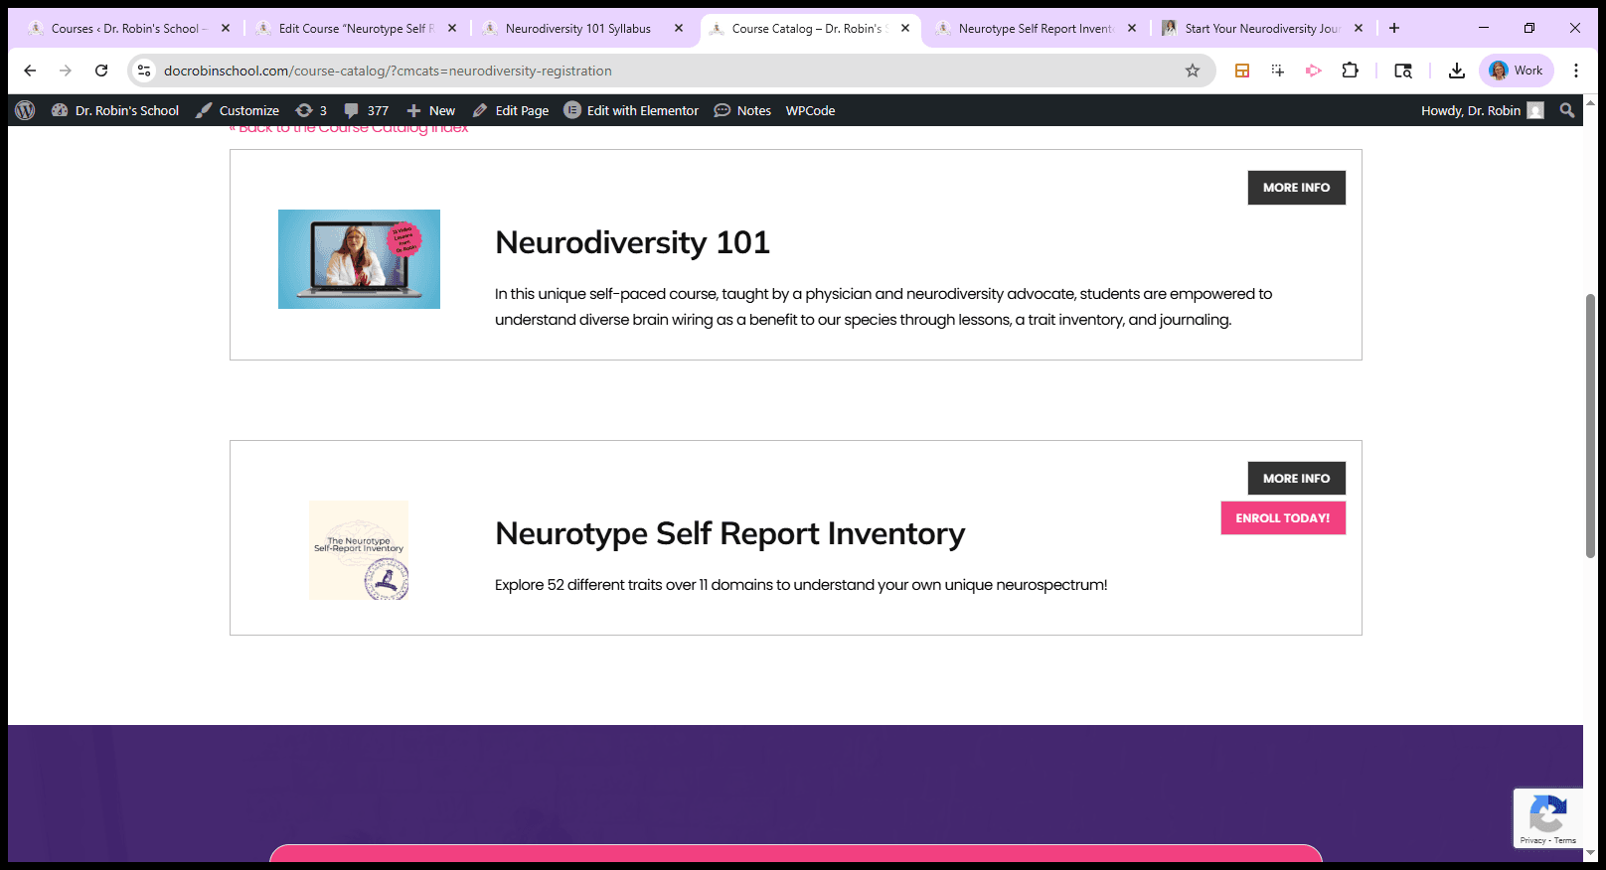Open Customize in the admin bar

click(x=238, y=110)
